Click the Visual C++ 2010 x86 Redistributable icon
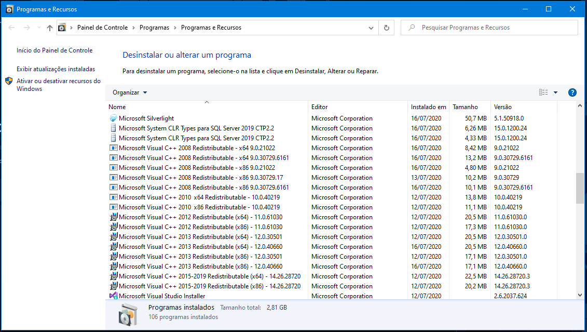This screenshot has width=587, height=332. pyautogui.click(x=114, y=207)
